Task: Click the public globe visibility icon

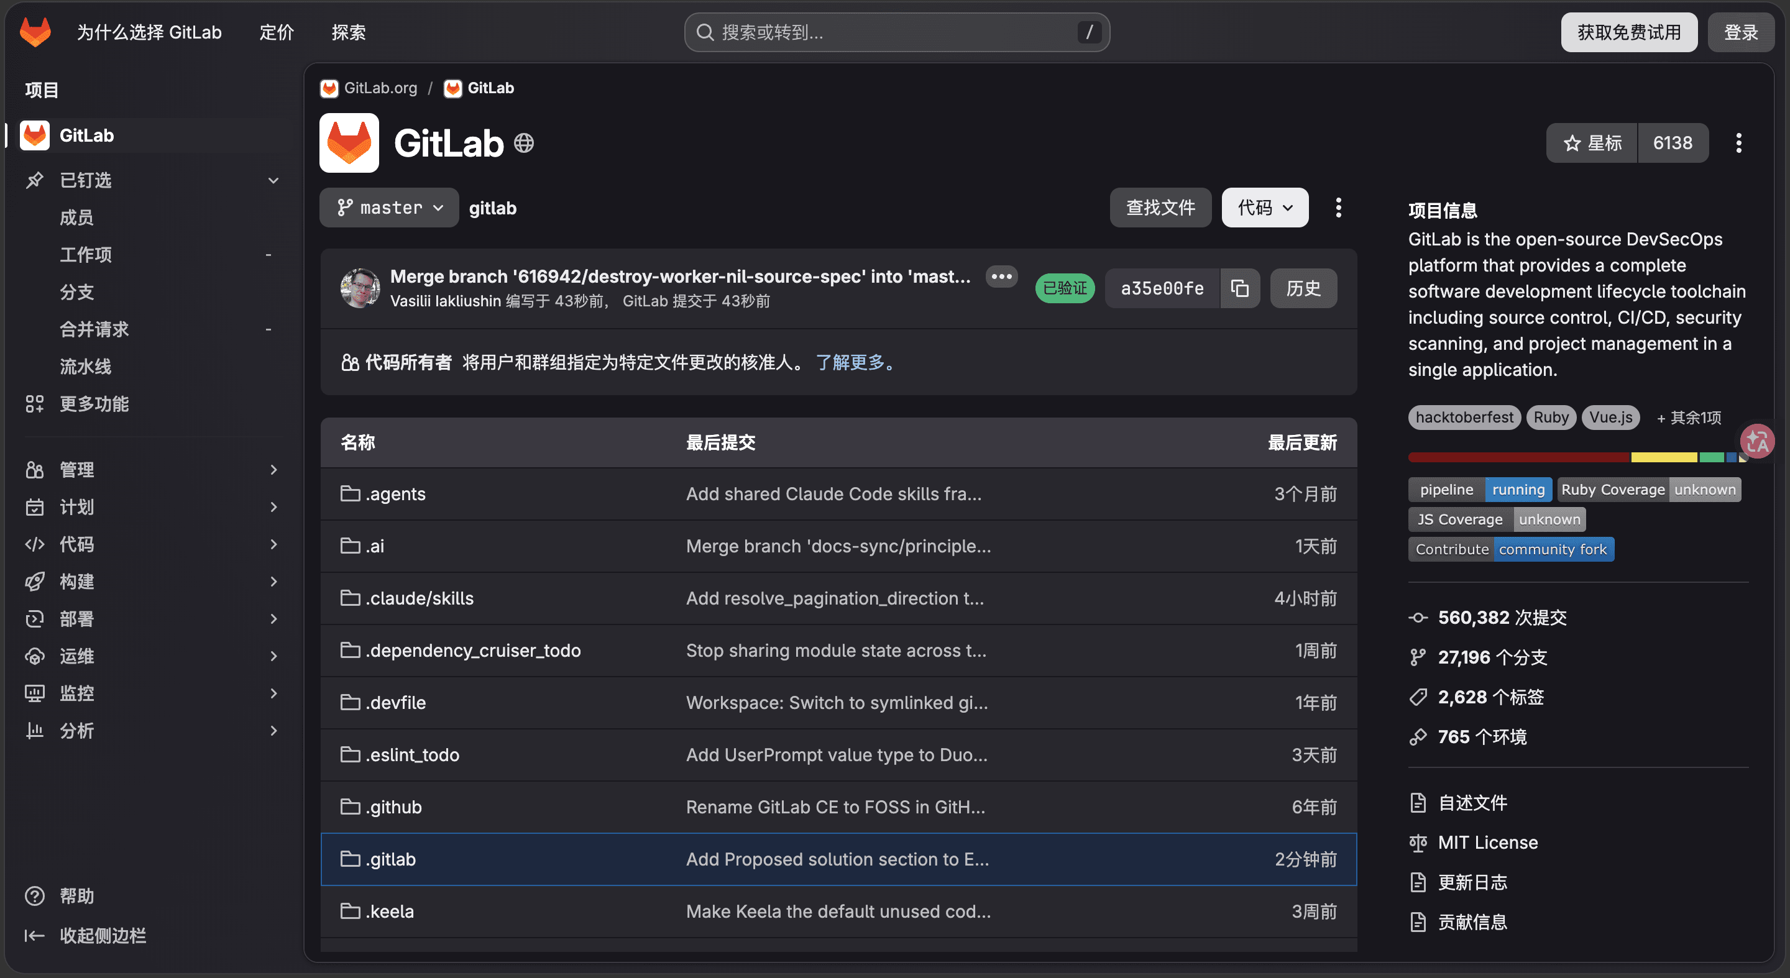Action: pyautogui.click(x=524, y=143)
